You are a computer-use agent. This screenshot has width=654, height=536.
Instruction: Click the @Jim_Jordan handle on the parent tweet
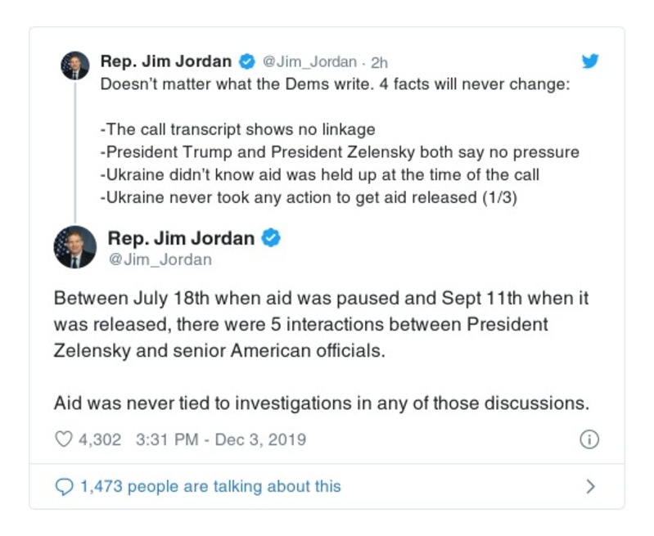(x=309, y=62)
